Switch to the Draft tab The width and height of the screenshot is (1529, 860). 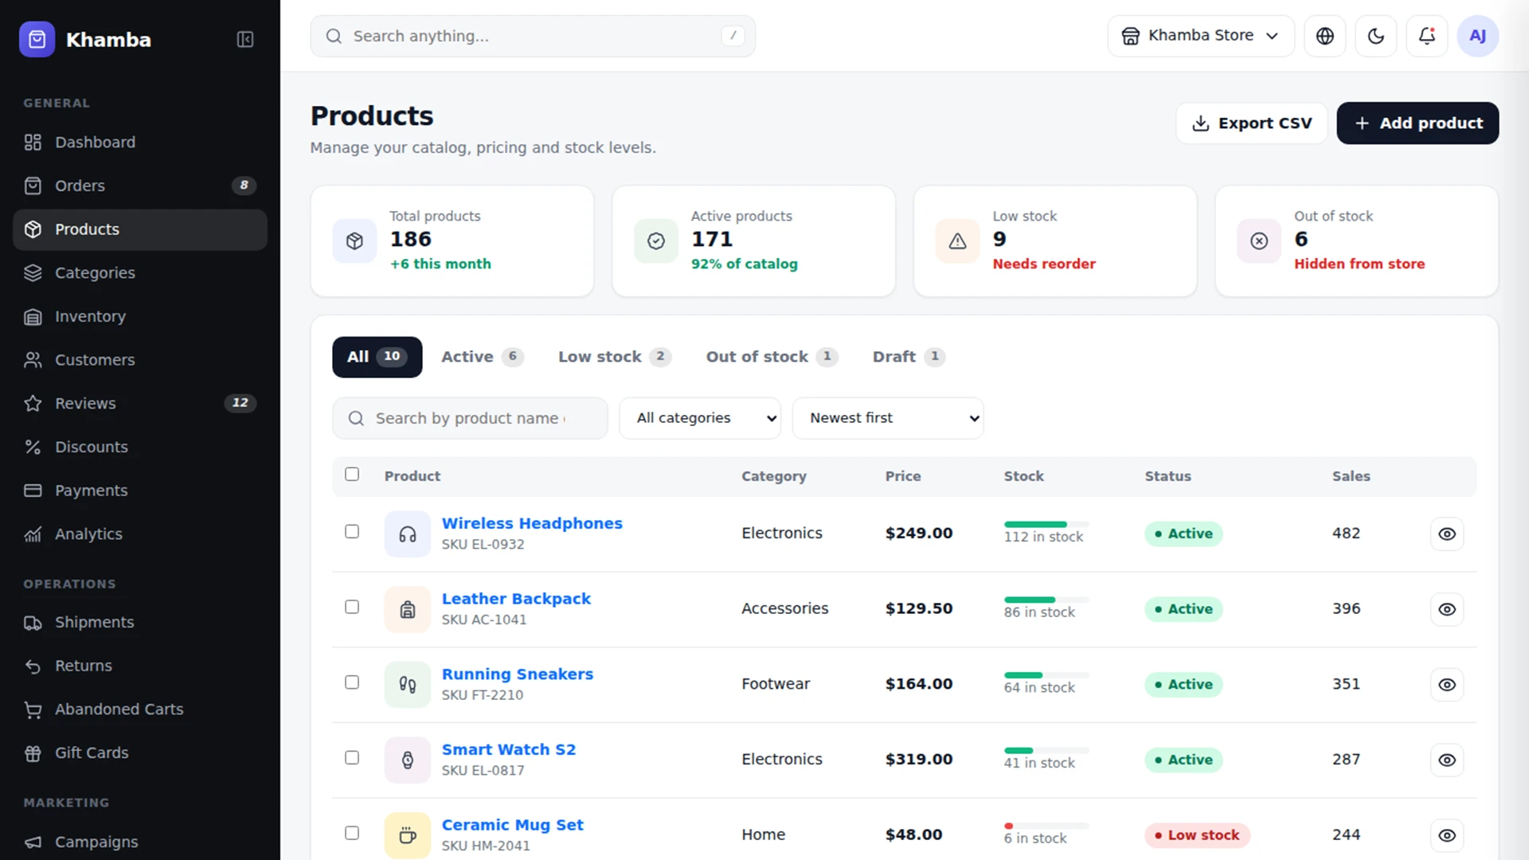click(x=908, y=357)
